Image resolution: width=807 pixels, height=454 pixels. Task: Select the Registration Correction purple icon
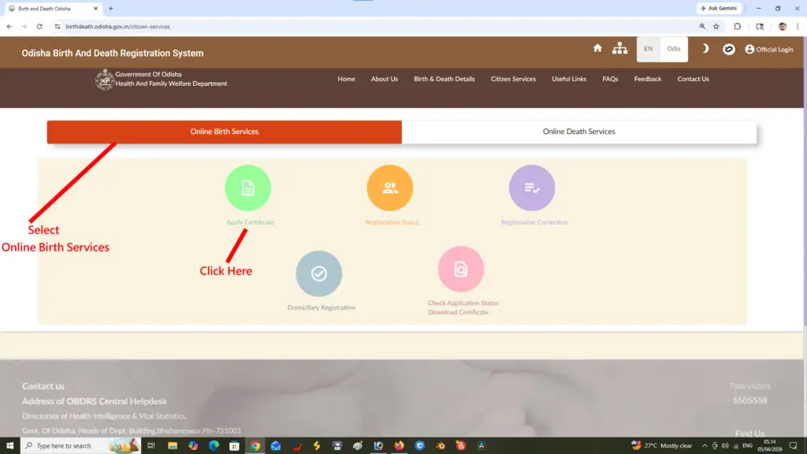click(x=532, y=188)
